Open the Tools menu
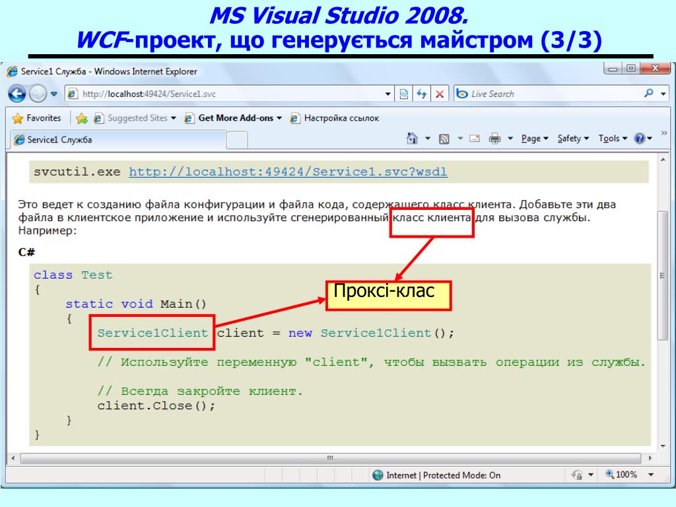 pyautogui.click(x=613, y=139)
